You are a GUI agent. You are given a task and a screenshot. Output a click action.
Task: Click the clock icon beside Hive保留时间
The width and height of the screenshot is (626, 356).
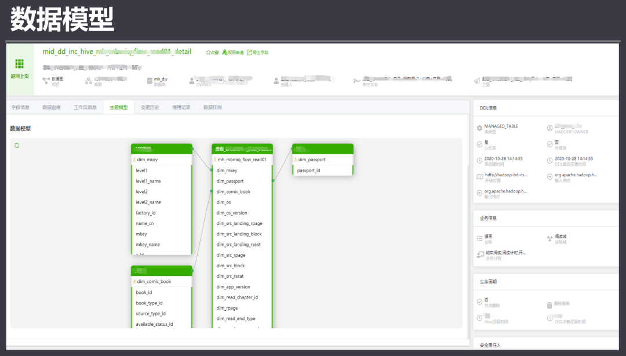tap(479, 318)
